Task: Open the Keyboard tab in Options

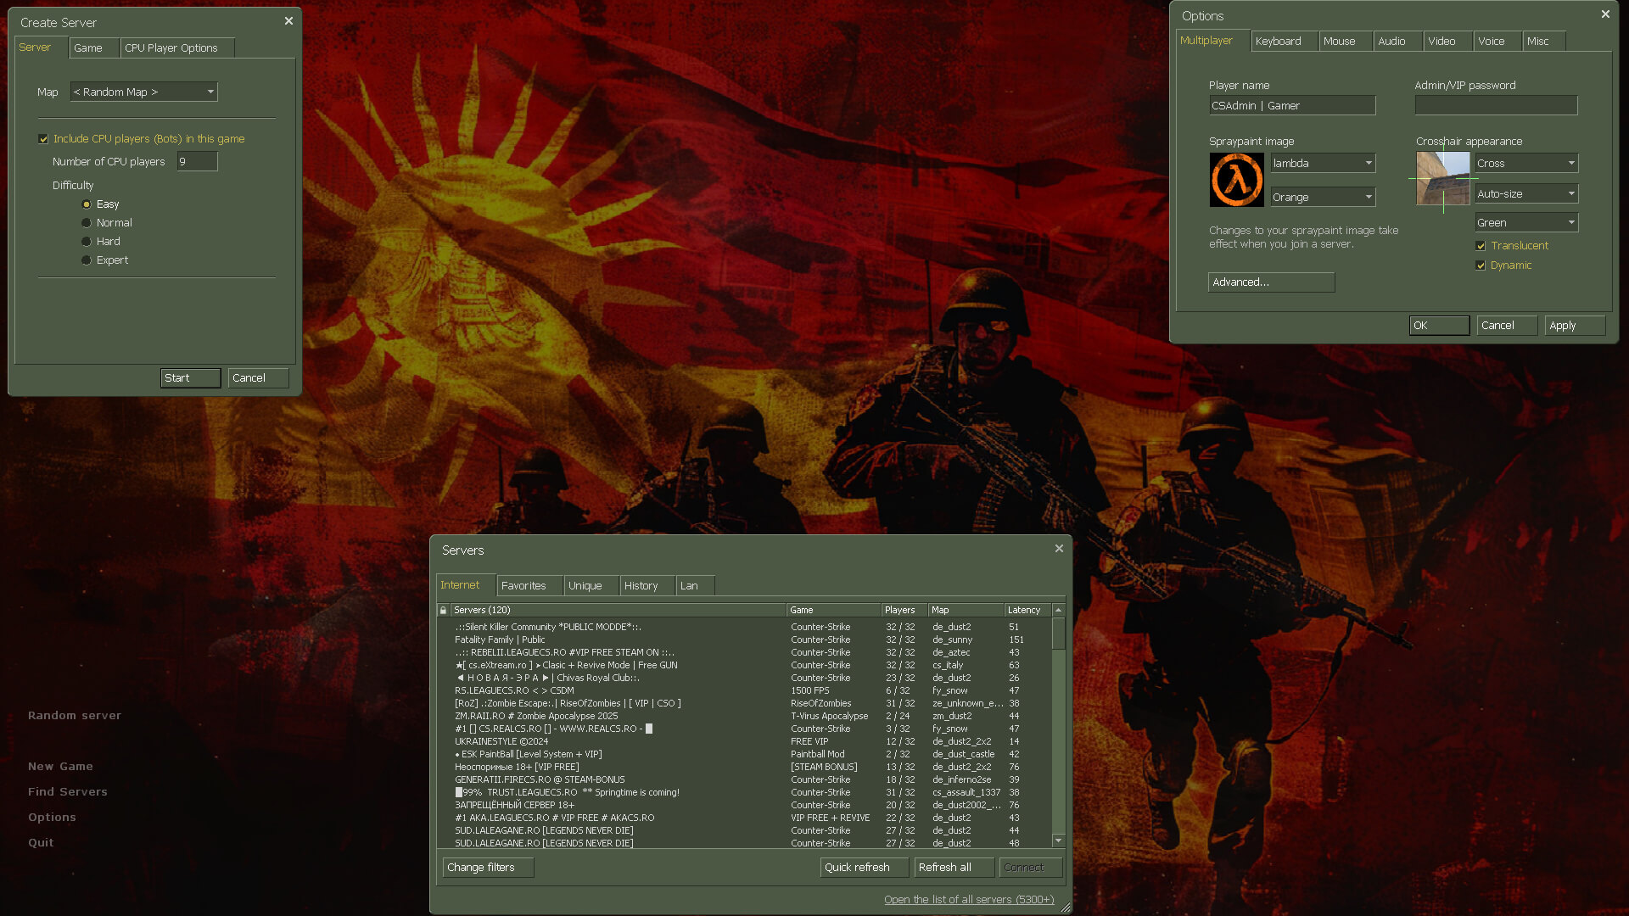Action: (1285, 42)
